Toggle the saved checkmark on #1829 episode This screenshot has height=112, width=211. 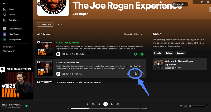(x=142, y=54)
